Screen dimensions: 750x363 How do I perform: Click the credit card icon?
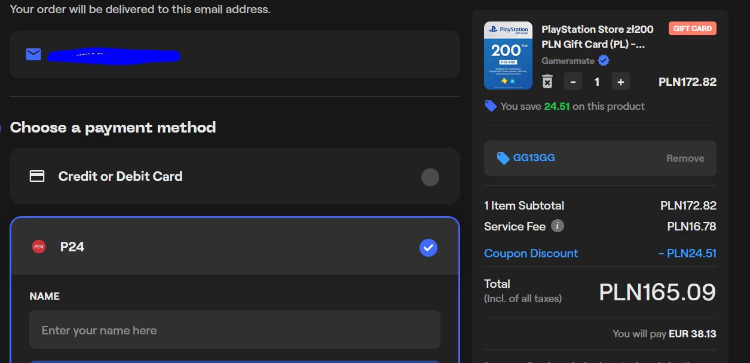[37, 177]
